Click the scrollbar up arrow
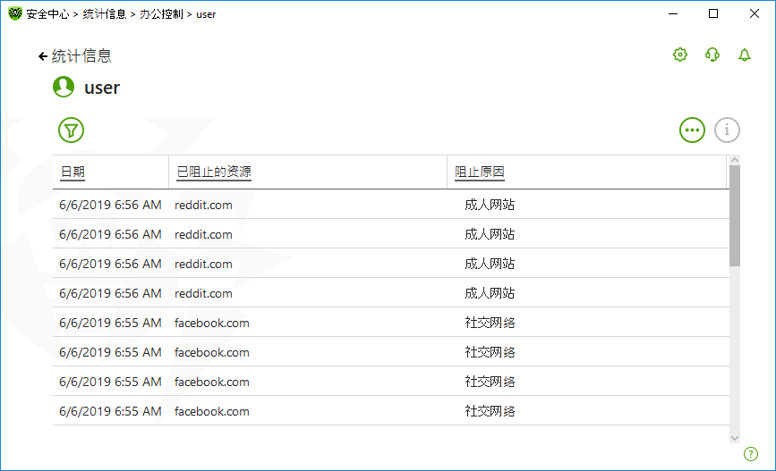This screenshot has width=776, height=471. (735, 161)
